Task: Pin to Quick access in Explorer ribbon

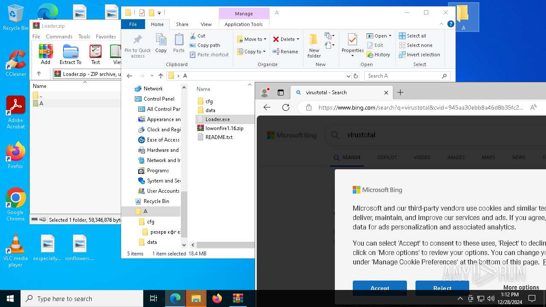Action: coord(137,46)
